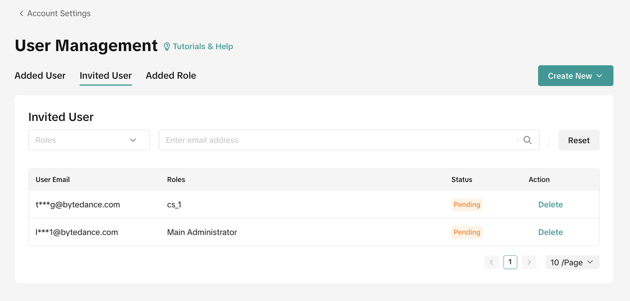Select the Invited User tab
630x301 pixels.
pyautogui.click(x=106, y=76)
